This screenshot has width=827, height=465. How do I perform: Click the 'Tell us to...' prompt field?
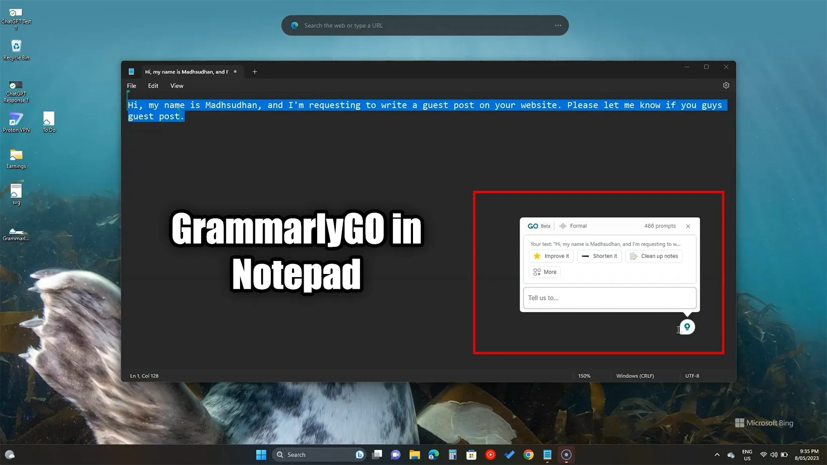point(609,298)
